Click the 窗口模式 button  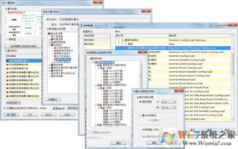click(12, 115)
